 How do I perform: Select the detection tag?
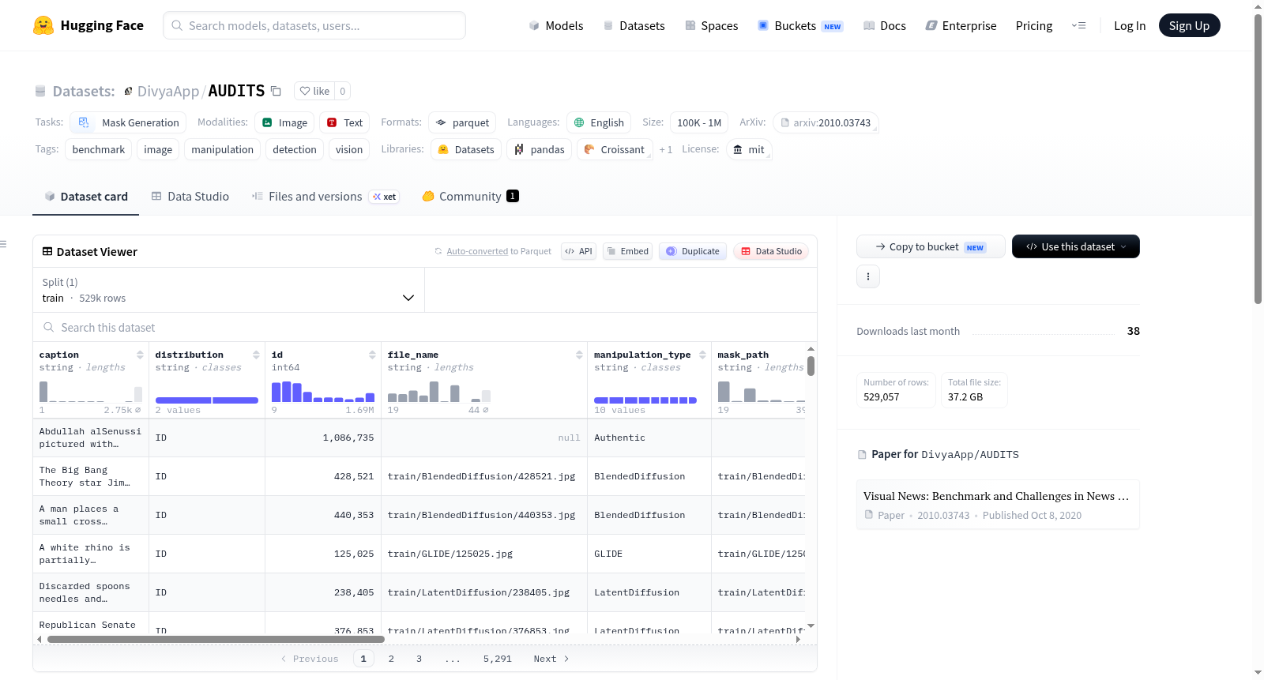pyautogui.click(x=295, y=149)
